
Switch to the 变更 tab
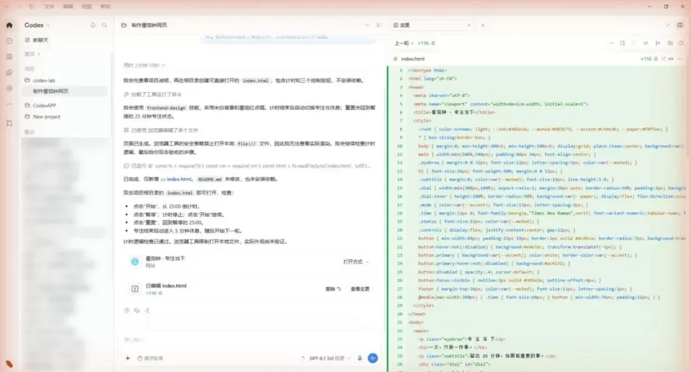[x=432, y=25]
